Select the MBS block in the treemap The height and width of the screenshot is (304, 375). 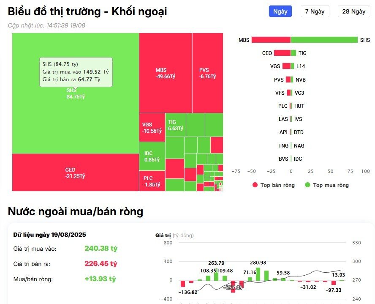165,72
